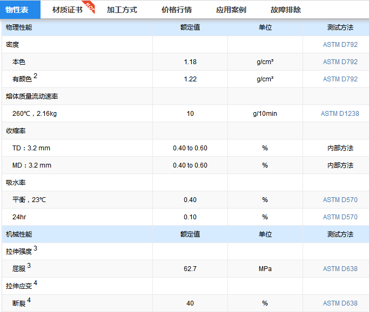Screen dimensions: 369x312
Task: Open the ASTM D1238 test method link
Action: [340, 114]
